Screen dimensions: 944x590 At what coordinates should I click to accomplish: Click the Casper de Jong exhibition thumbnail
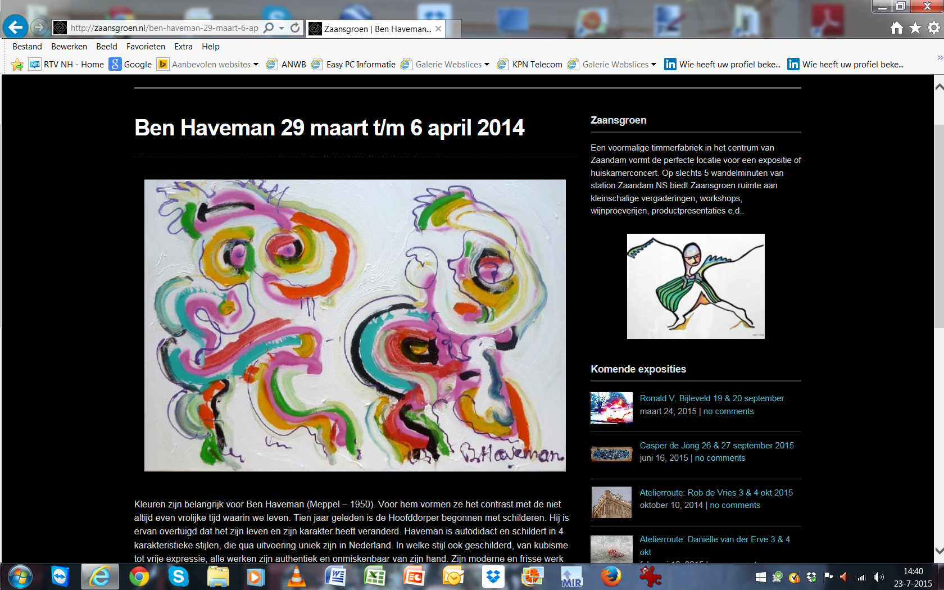pos(611,453)
